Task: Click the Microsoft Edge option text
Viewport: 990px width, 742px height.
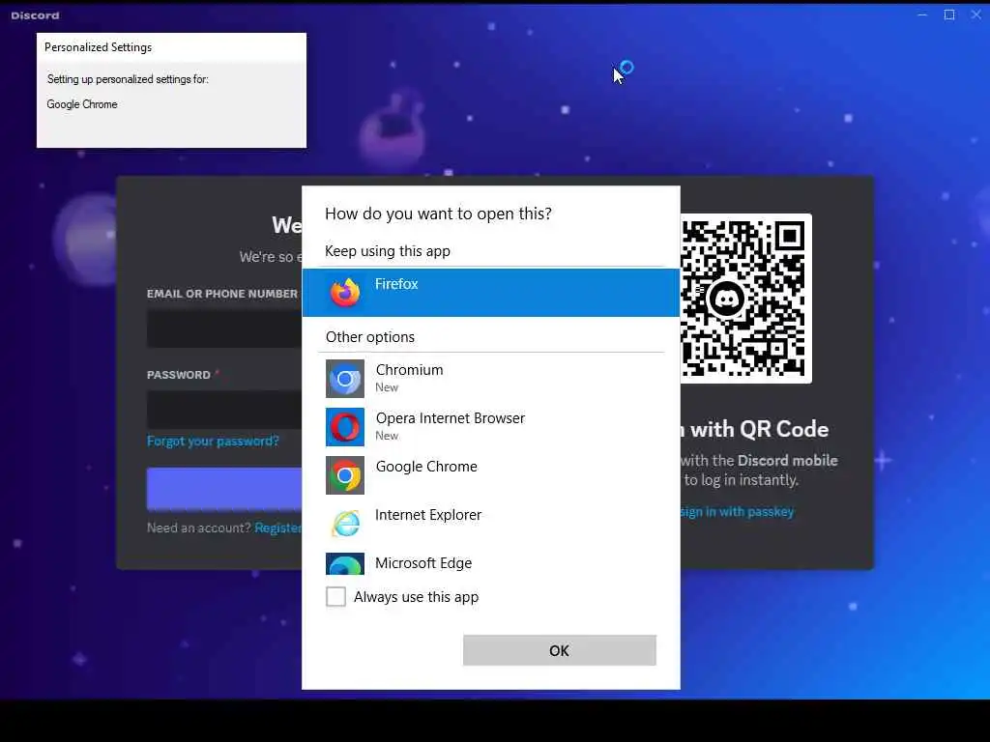Action: tap(423, 563)
